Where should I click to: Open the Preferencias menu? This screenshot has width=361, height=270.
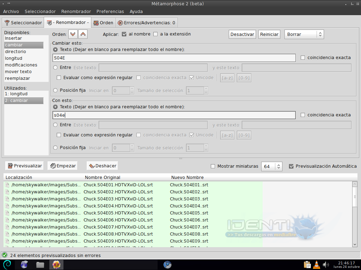110,12
